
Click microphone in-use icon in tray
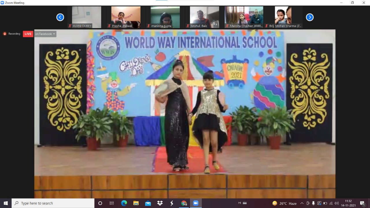coord(313,203)
